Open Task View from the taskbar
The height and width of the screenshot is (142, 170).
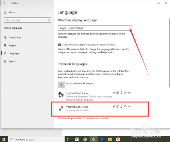pos(69,139)
